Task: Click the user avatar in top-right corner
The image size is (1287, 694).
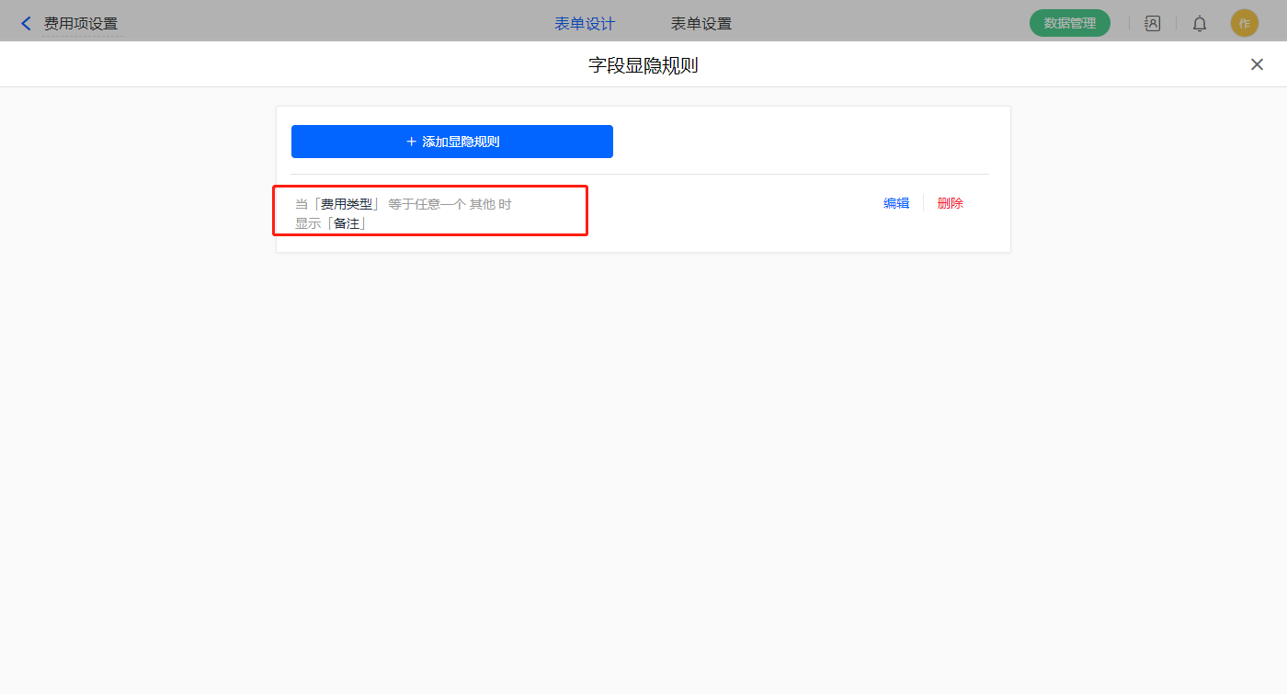Action: (x=1244, y=24)
